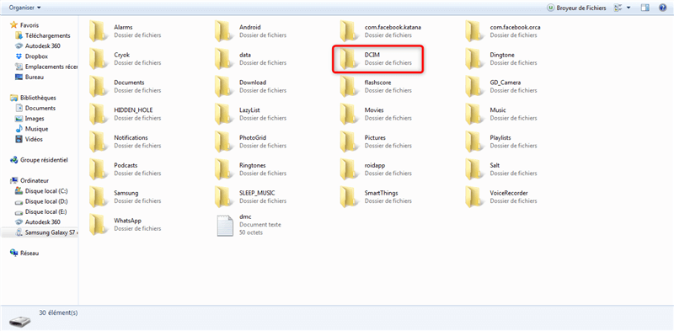Click the 30 élément(s) status text

pyautogui.click(x=58, y=313)
